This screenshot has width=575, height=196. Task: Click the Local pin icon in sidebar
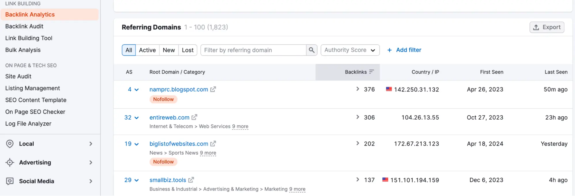(10, 144)
